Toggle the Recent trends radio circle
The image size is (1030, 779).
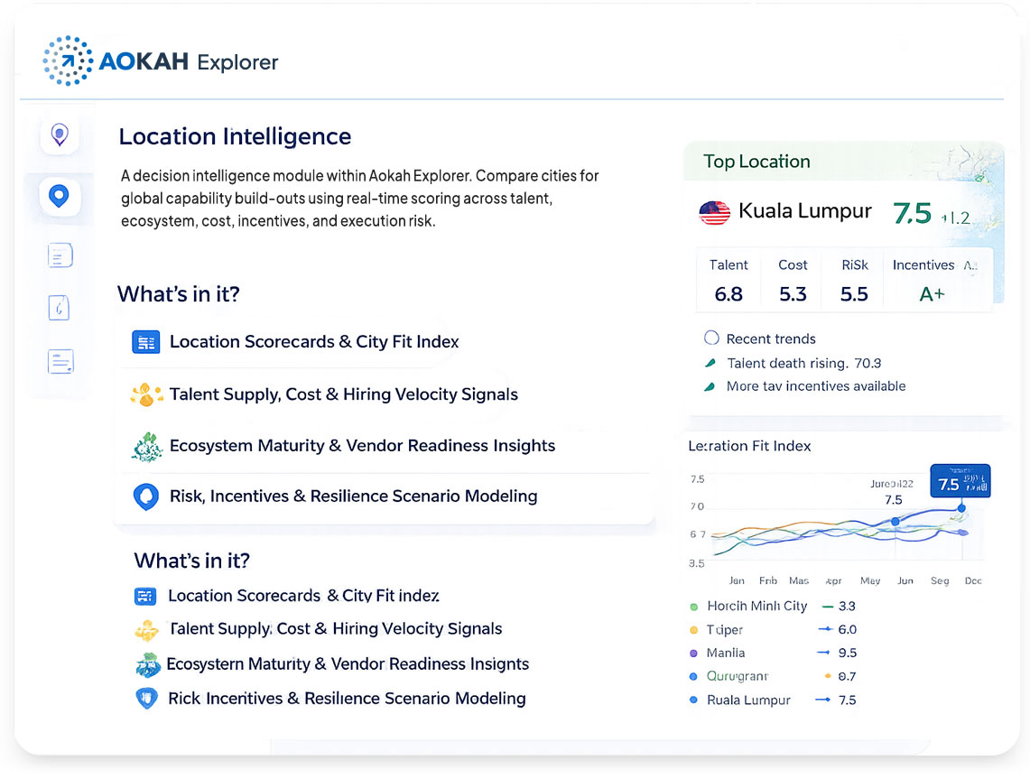711,338
